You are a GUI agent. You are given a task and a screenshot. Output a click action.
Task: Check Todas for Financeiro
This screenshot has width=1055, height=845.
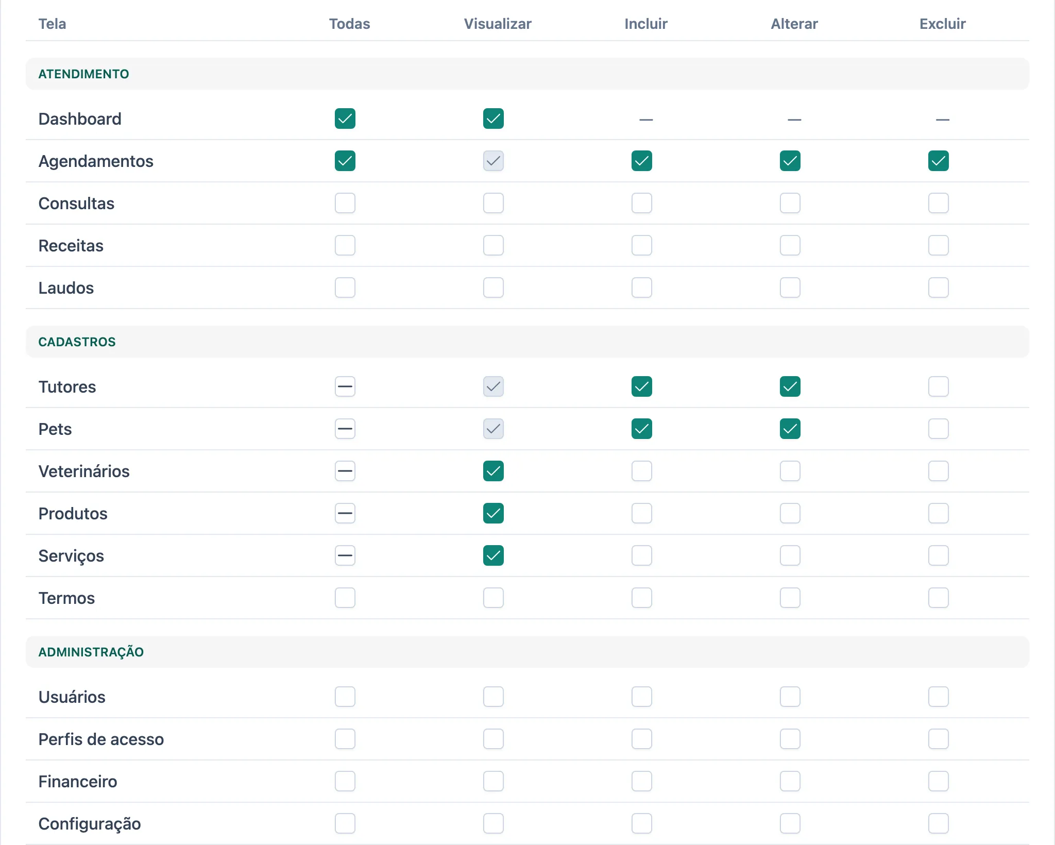(345, 781)
